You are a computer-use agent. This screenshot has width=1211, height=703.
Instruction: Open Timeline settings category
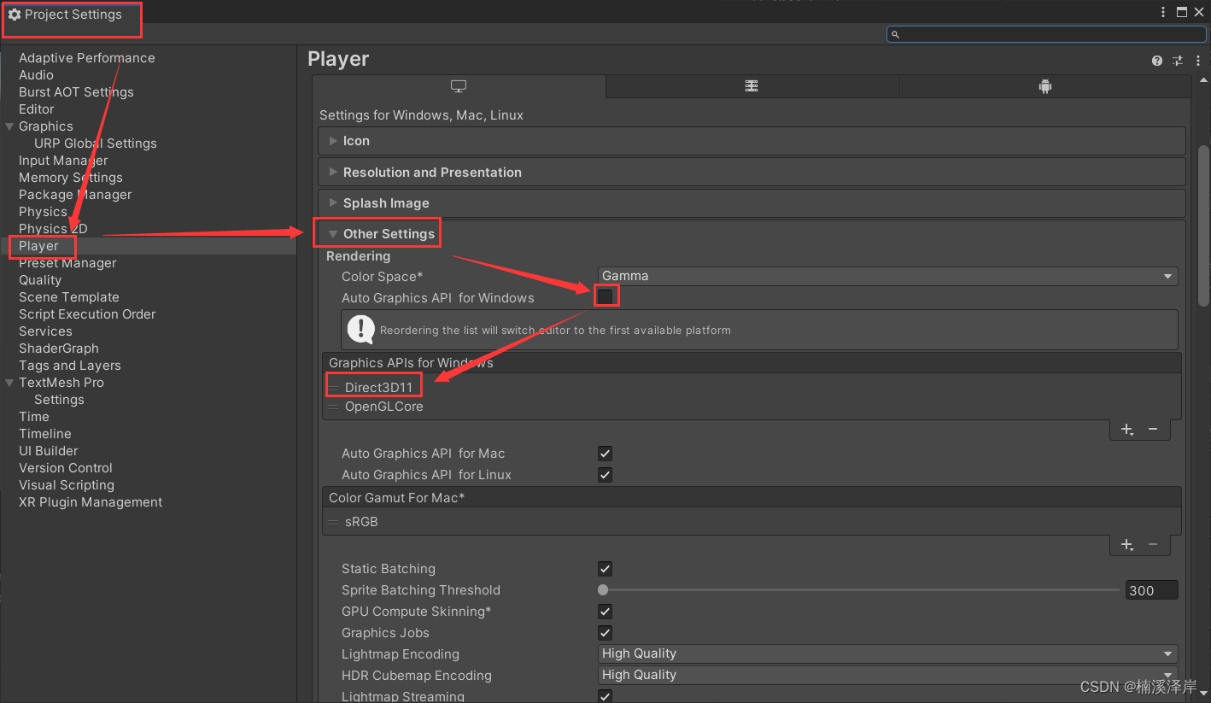pyautogui.click(x=45, y=434)
